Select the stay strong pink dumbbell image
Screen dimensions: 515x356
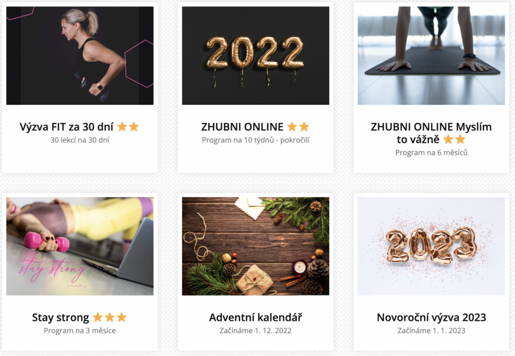[80, 246]
